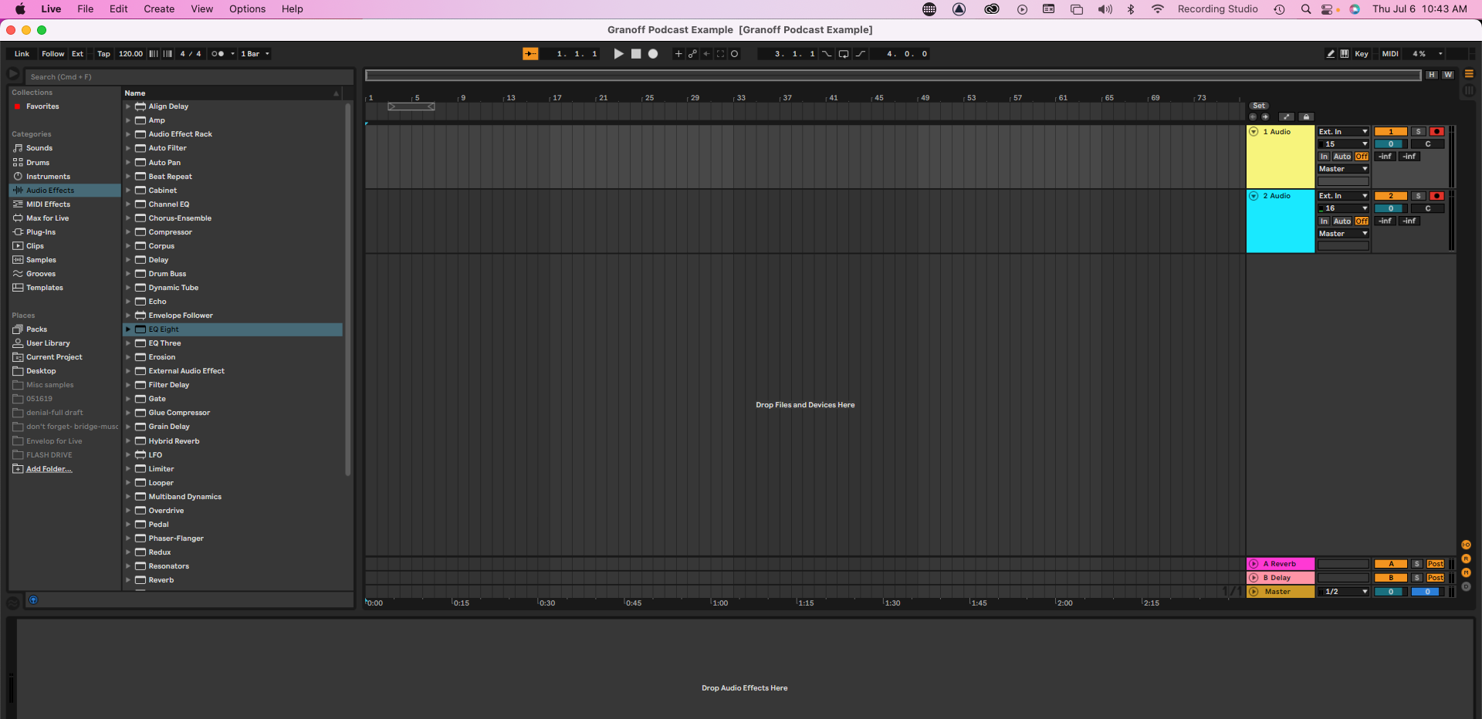
Task: Enable Draw Mode pencil icon
Action: point(1330,54)
